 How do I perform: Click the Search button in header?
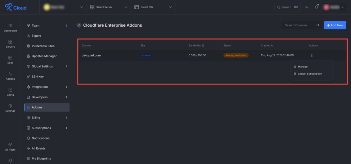287,7
